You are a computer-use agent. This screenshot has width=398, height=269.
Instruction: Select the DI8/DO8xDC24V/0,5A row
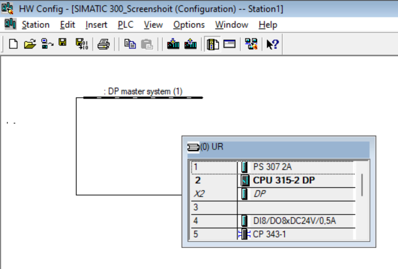pos(273,221)
